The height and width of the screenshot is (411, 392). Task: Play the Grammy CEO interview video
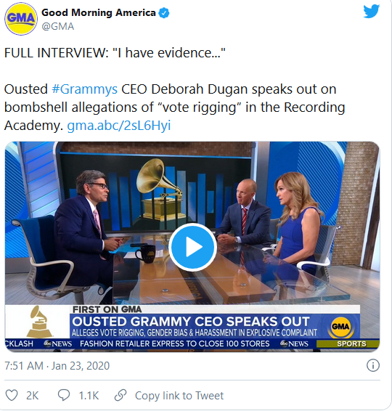192,247
